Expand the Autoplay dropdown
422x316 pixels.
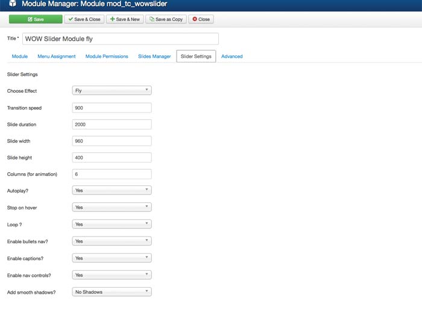(x=112, y=190)
